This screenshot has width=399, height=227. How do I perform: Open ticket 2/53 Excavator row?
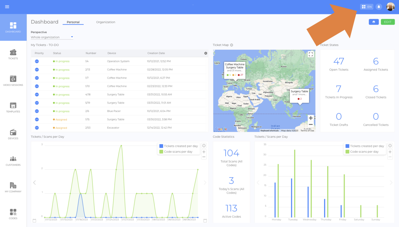pos(119,128)
